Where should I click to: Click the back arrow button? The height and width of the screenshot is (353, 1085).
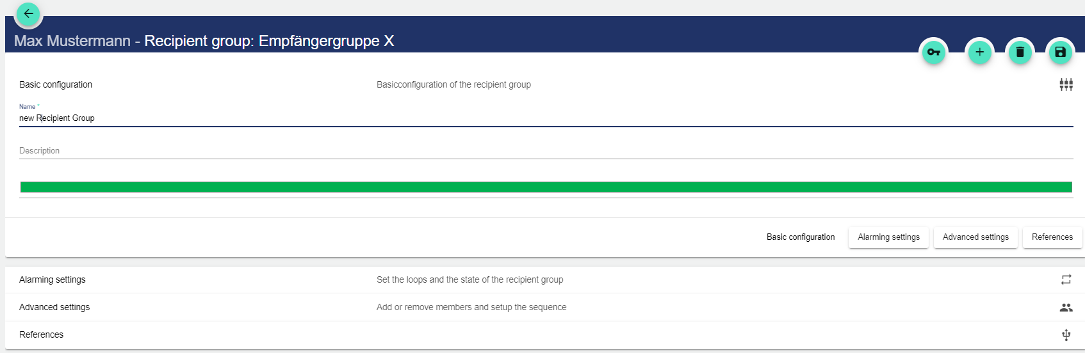click(28, 13)
